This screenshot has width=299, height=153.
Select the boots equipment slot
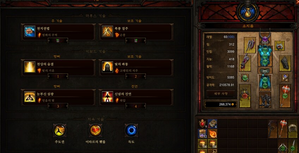(265, 99)
